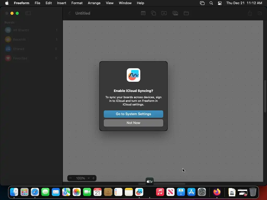267x200 pixels.
Task: Click the Untitled board title
Action: tap(83, 13)
